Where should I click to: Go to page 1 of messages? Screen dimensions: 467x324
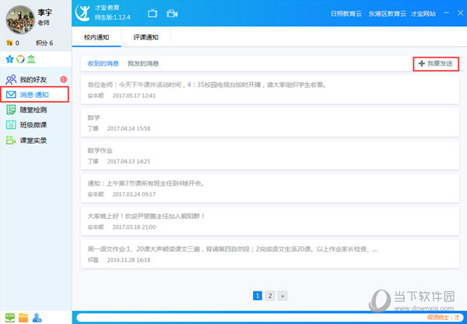[258, 296]
